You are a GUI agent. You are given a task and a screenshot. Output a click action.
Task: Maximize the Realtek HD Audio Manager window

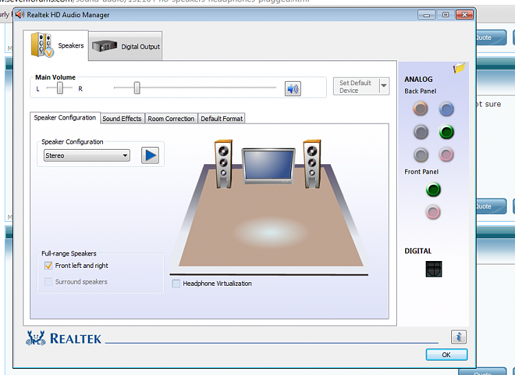pos(446,15)
